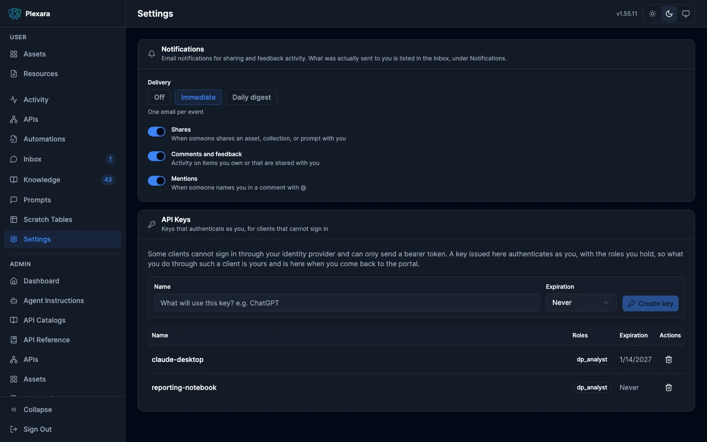Open the user APIs page
This screenshot has width=707, height=442.
(62, 119)
